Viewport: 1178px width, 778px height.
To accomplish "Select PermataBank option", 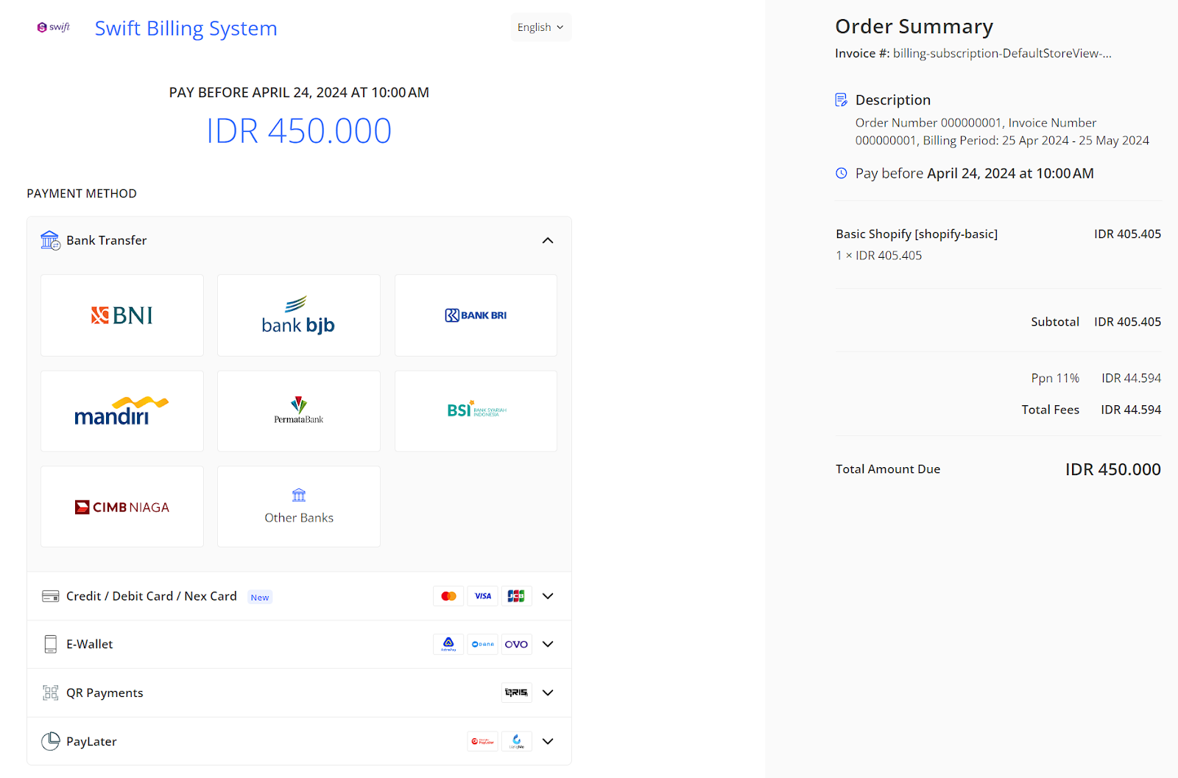I will [299, 411].
